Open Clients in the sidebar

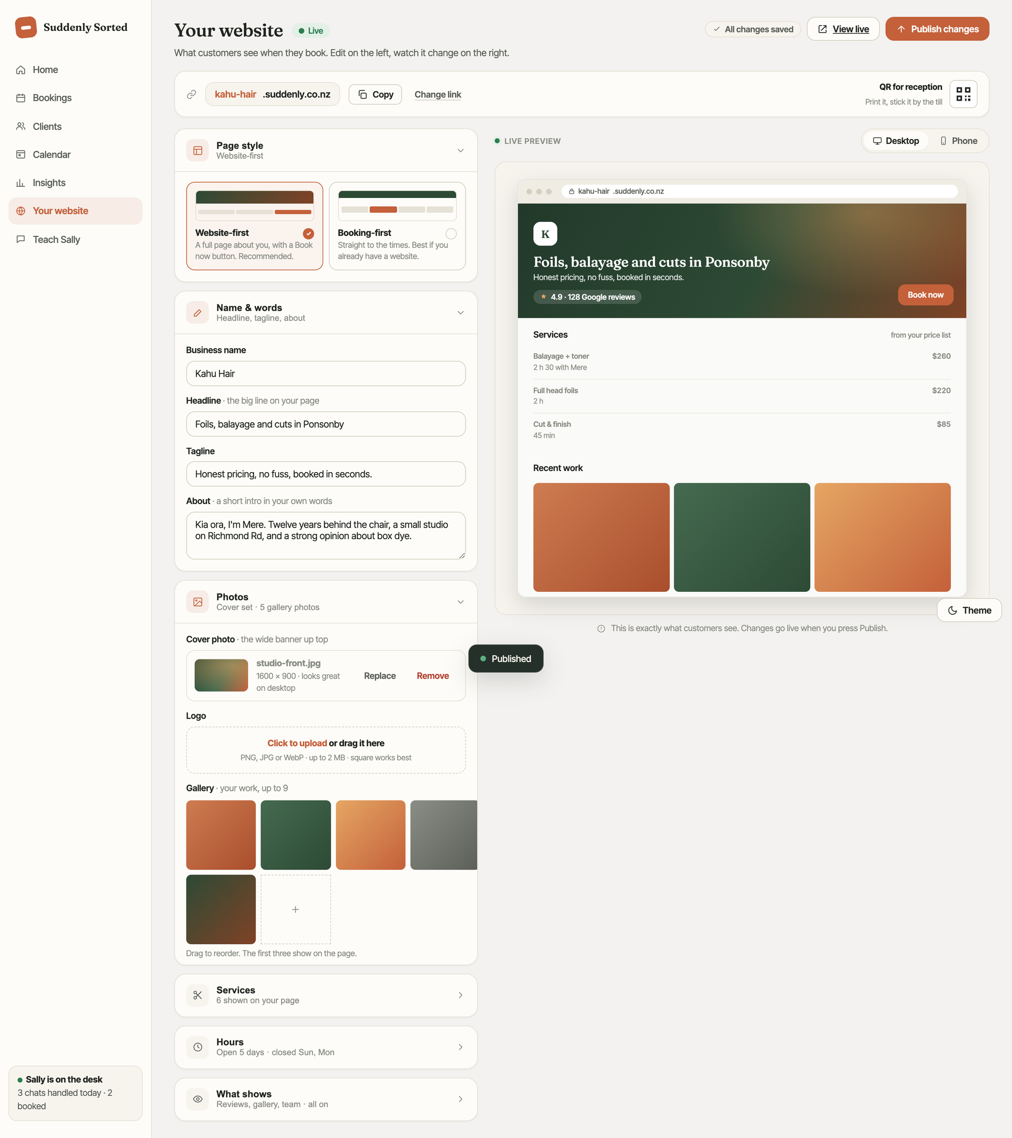[x=75, y=126]
